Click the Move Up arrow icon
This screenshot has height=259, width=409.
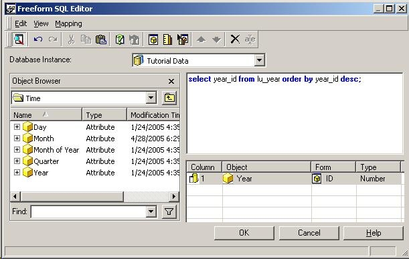click(x=201, y=39)
